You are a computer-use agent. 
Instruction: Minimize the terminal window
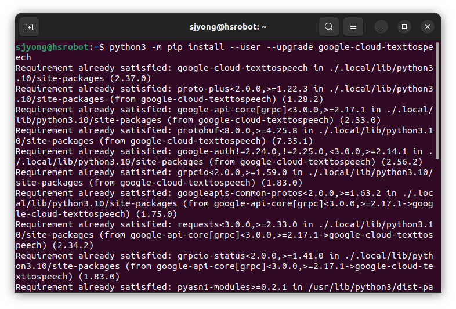coord(381,27)
